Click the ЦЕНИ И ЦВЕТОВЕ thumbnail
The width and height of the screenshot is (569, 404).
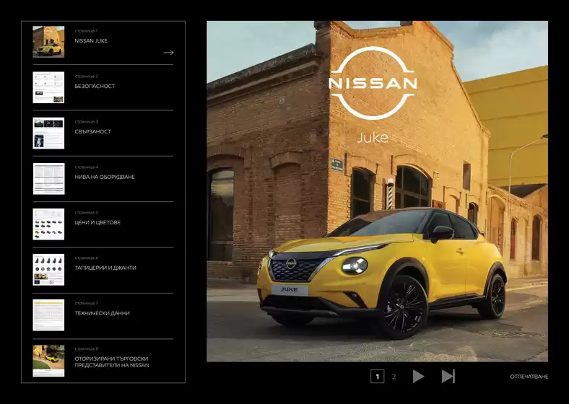tap(48, 224)
